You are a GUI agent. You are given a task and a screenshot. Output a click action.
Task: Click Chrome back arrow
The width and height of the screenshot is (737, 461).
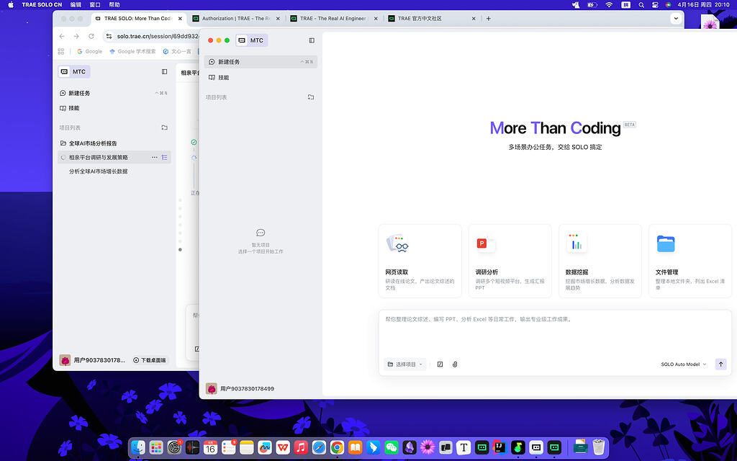pos(62,36)
